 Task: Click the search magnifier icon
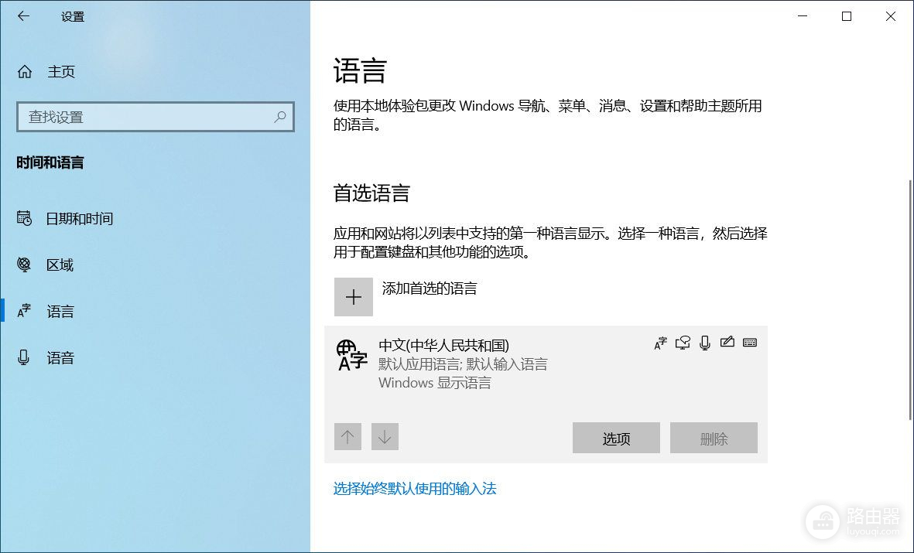pyautogui.click(x=280, y=117)
